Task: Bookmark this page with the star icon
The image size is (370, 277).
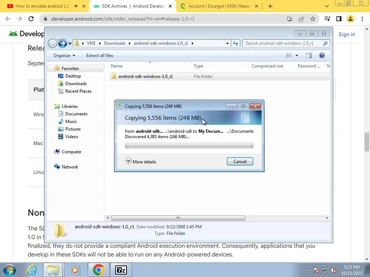Action: 313,19
